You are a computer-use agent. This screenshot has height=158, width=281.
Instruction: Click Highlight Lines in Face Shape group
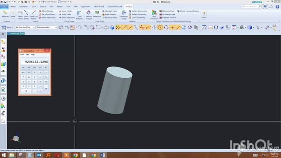(x=110, y=11)
